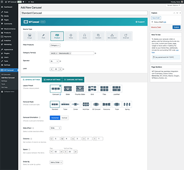Open the Columns help icon

click(31, 139)
